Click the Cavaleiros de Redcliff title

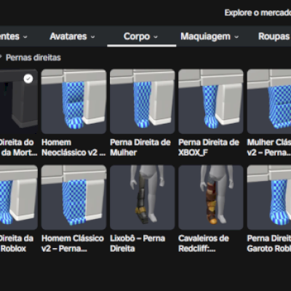204,244
